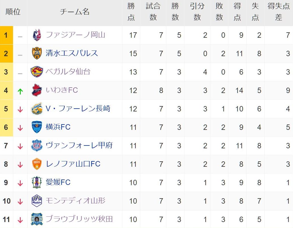This screenshot has height=228, width=293.
Task: Click the Iwaki FC red crest
Action: coord(37,90)
